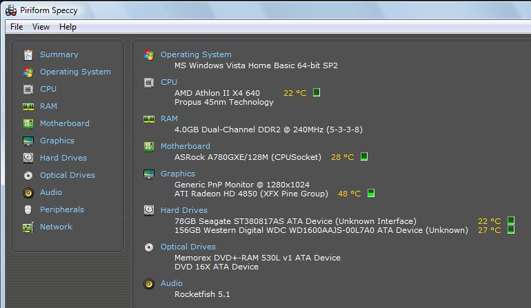Click the motherboard temperature value 28 °C
The width and height of the screenshot is (531, 308).
342,157
